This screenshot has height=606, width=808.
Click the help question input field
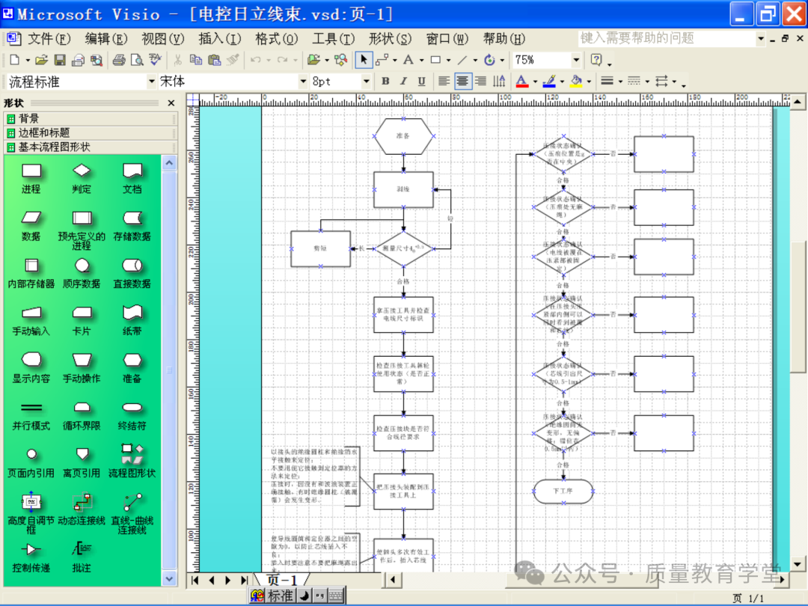click(x=666, y=38)
